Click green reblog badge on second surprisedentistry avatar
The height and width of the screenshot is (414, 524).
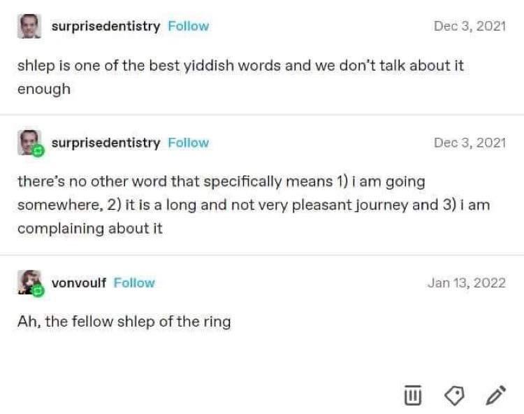tap(38, 150)
